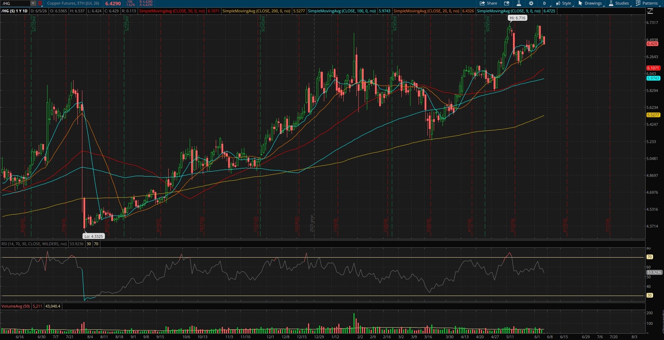Image resolution: width=664 pixels, height=340 pixels.
Task: Click Copper Futures, ETH (JUL 26) description
Action: click(x=73, y=3)
